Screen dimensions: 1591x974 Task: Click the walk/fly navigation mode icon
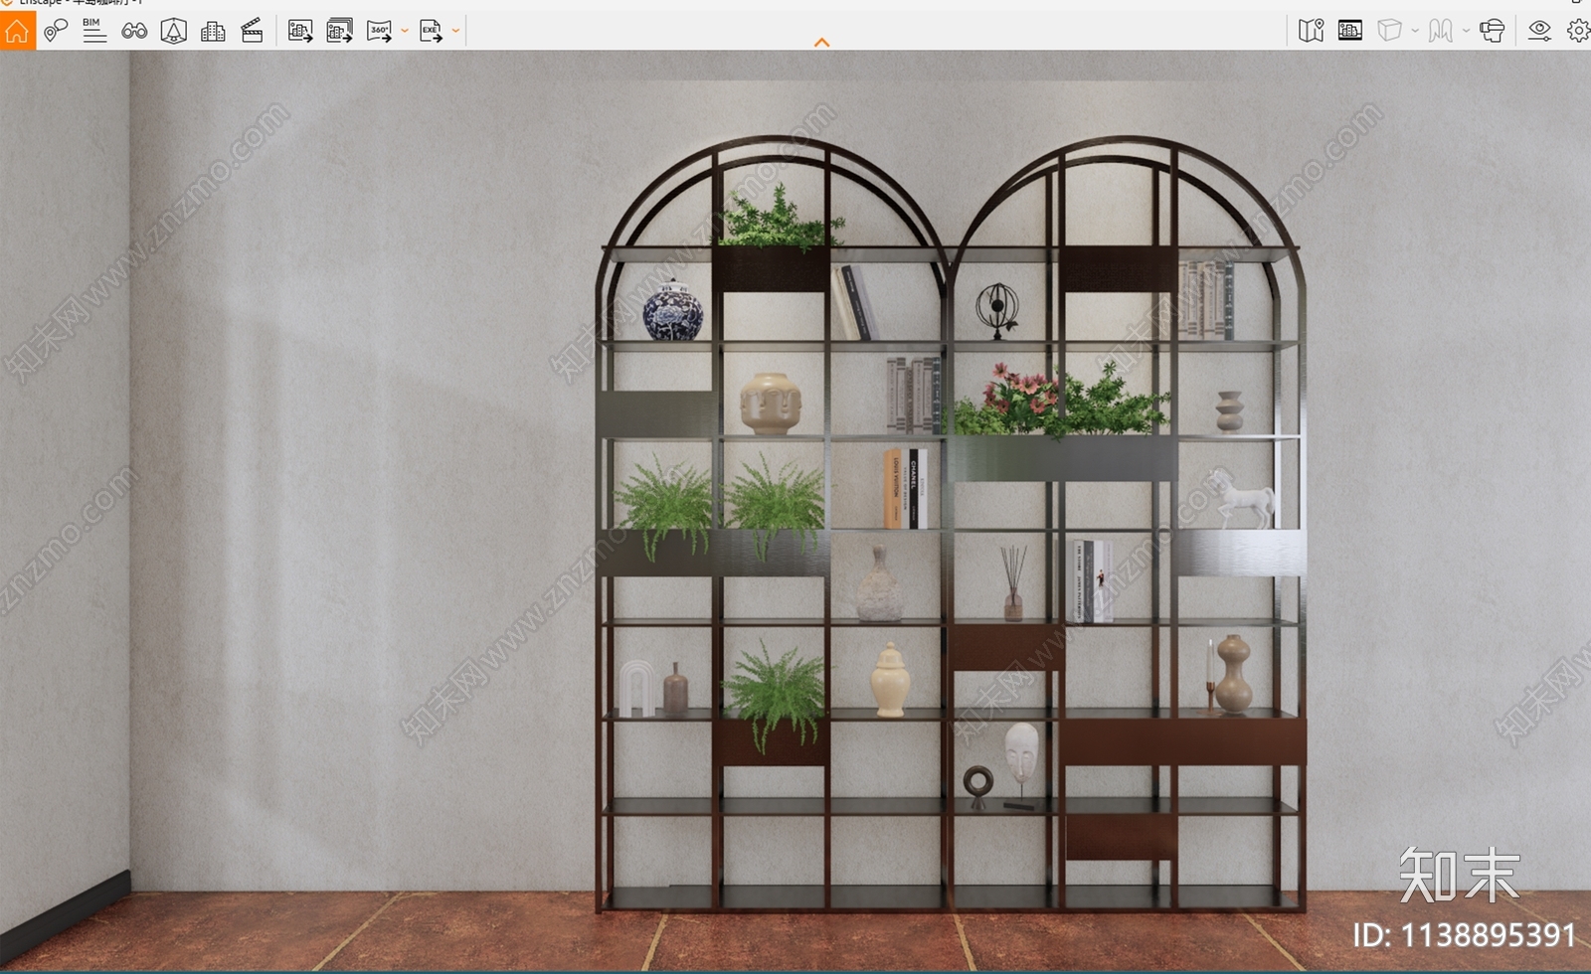(1441, 31)
